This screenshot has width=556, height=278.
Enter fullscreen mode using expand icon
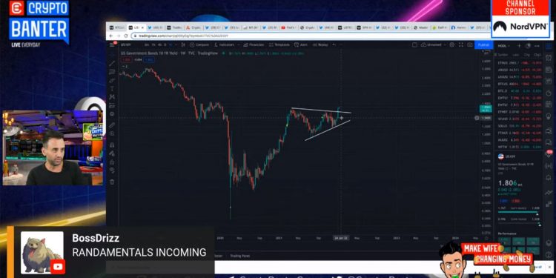[461, 44]
